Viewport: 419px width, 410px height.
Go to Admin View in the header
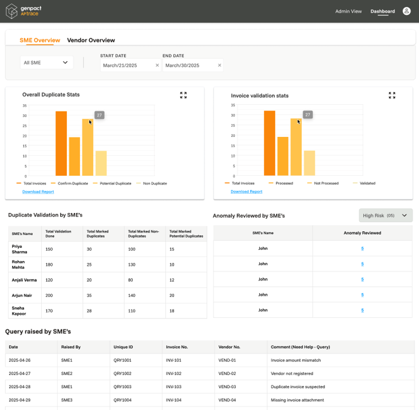(348, 11)
